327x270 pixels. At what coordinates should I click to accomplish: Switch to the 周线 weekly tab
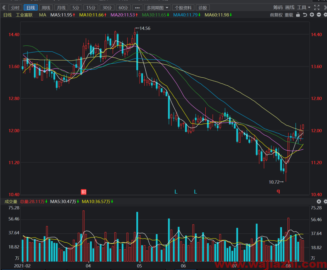46,8
